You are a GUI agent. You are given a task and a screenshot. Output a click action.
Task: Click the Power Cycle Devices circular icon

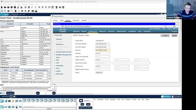[x=11, y=97]
